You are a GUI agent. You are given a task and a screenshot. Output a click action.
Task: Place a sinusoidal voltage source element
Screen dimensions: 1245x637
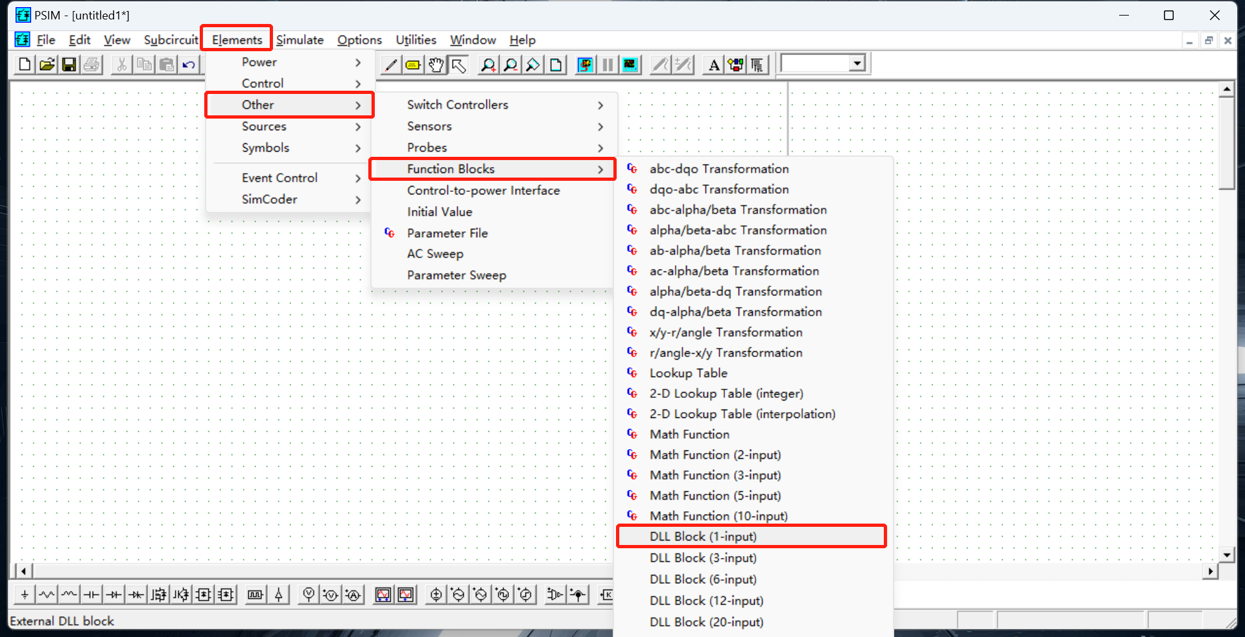[458, 594]
